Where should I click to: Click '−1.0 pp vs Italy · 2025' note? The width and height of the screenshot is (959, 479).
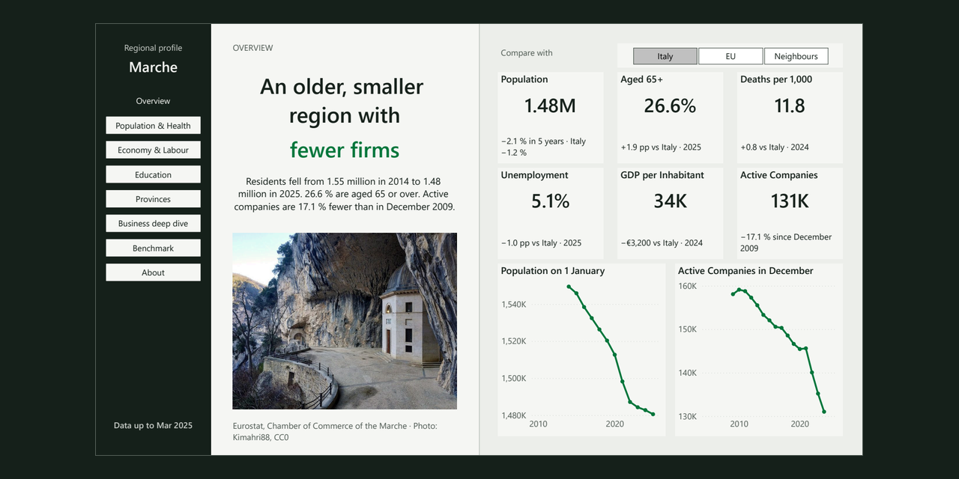pyautogui.click(x=542, y=243)
